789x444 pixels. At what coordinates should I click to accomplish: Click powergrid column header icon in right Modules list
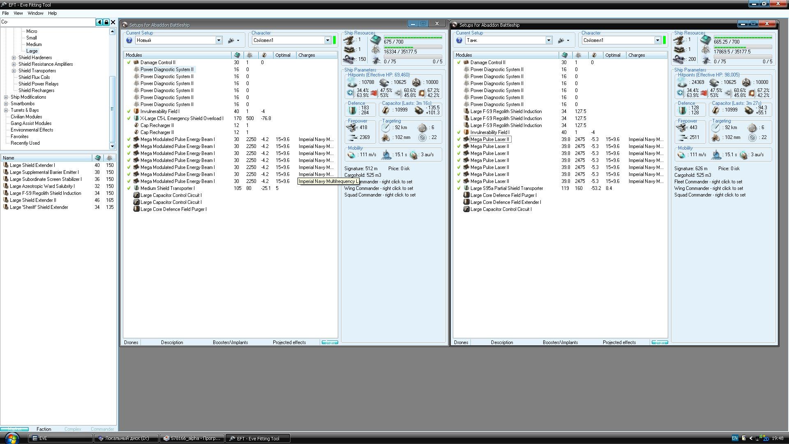579,55
